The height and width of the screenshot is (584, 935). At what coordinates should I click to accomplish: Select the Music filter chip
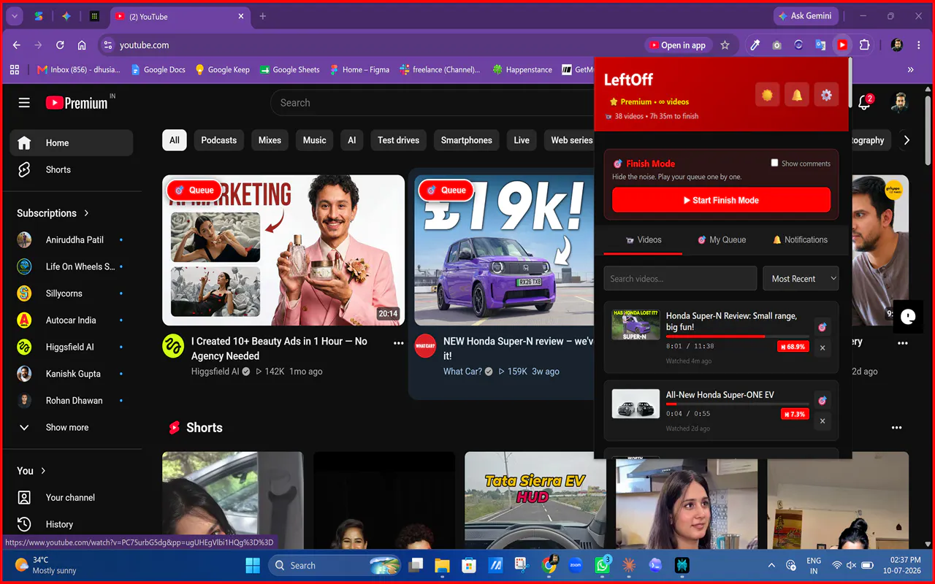[x=315, y=140]
